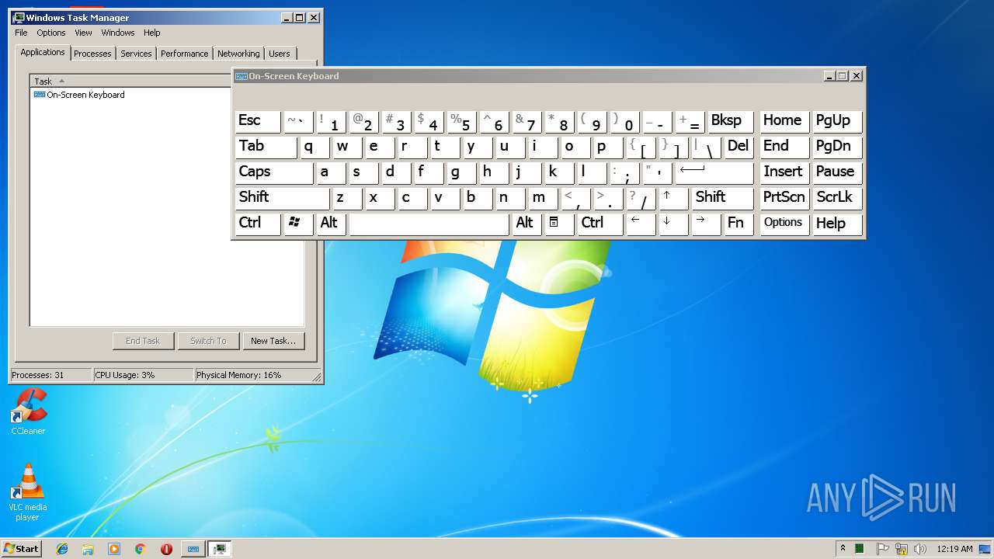The height and width of the screenshot is (559, 994).
Task: Launch Windows Media Player from the taskbar
Action: pos(114,549)
